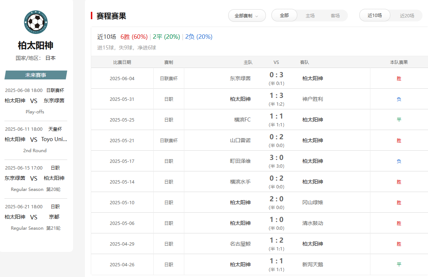Switch to 主场 home matches

[x=310, y=16]
